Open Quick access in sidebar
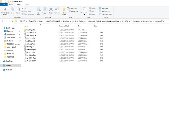 (x=11, y=28)
